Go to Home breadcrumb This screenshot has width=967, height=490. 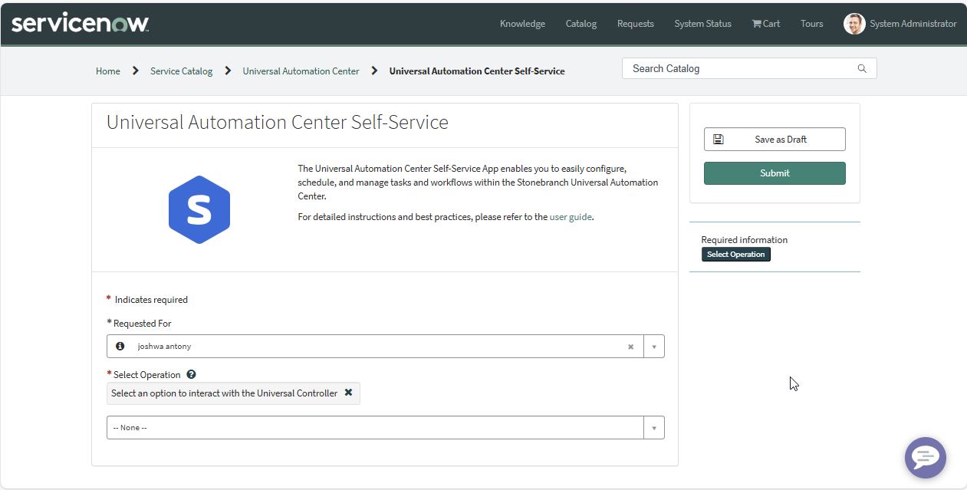(108, 71)
